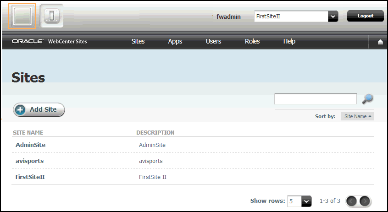Open the second app icon in the top bar
This screenshot has height=212, width=388.
click(x=51, y=16)
